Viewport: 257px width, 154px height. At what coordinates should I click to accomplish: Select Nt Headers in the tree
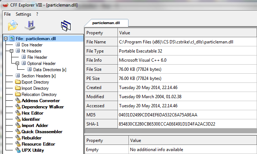31,51
